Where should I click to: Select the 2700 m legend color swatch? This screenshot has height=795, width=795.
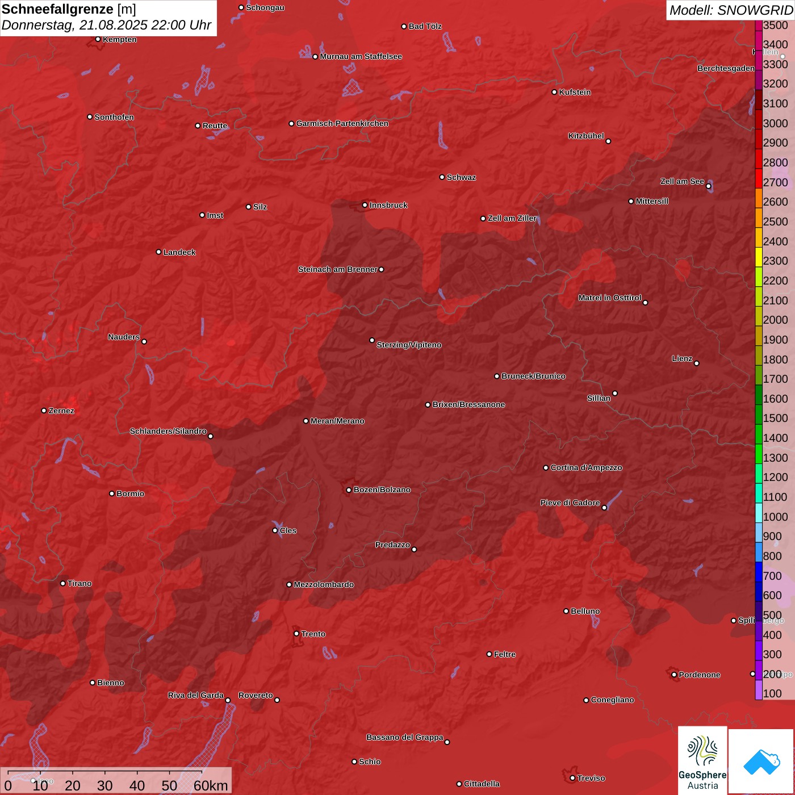coord(758,179)
